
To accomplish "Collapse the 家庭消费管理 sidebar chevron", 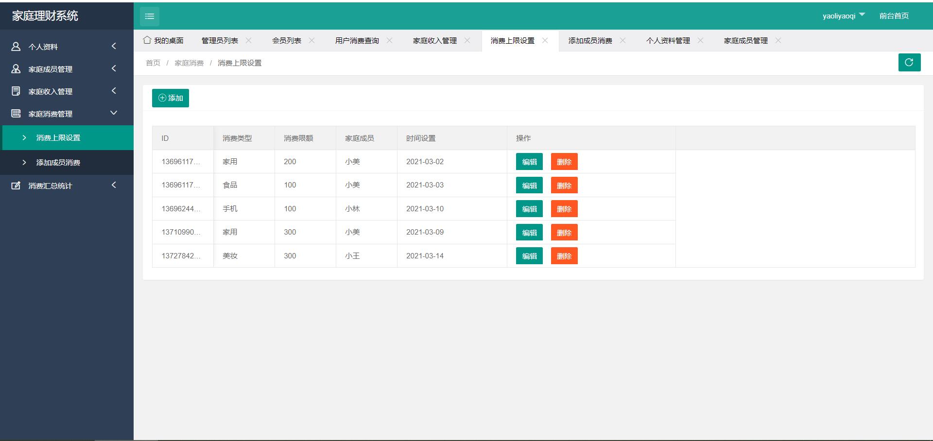I will pyautogui.click(x=114, y=113).
